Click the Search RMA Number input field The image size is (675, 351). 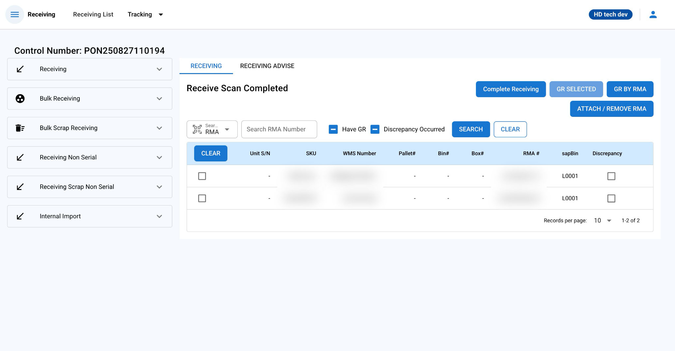[279, 129]
